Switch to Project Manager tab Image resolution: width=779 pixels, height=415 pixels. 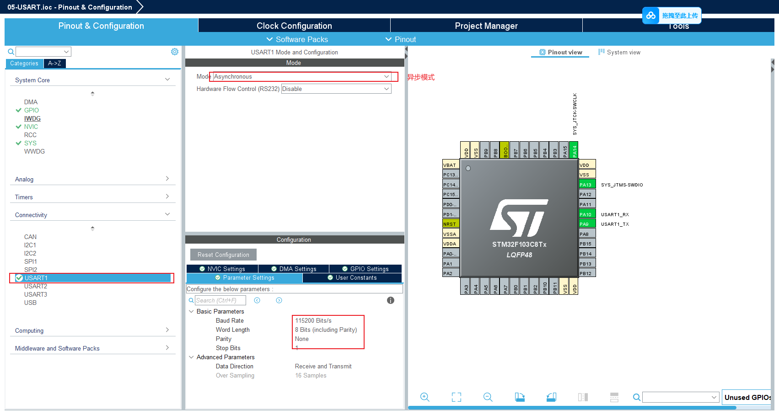coord(486,26)
